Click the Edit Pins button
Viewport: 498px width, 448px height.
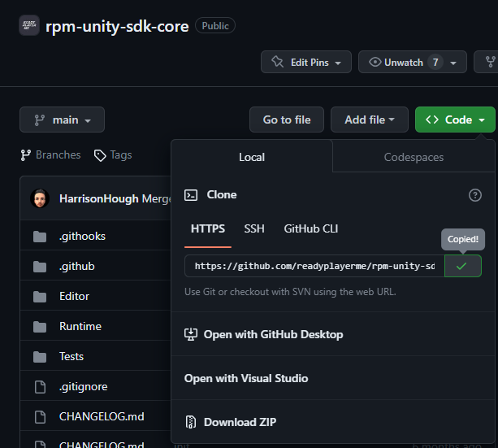(305, 62)
